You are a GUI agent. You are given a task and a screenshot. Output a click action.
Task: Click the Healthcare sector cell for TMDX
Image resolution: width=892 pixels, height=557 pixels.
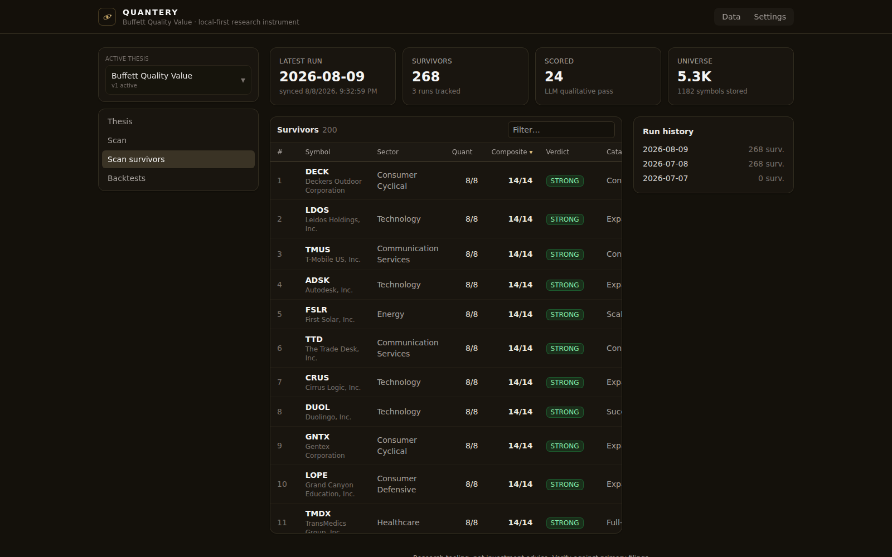pos(398,522)
